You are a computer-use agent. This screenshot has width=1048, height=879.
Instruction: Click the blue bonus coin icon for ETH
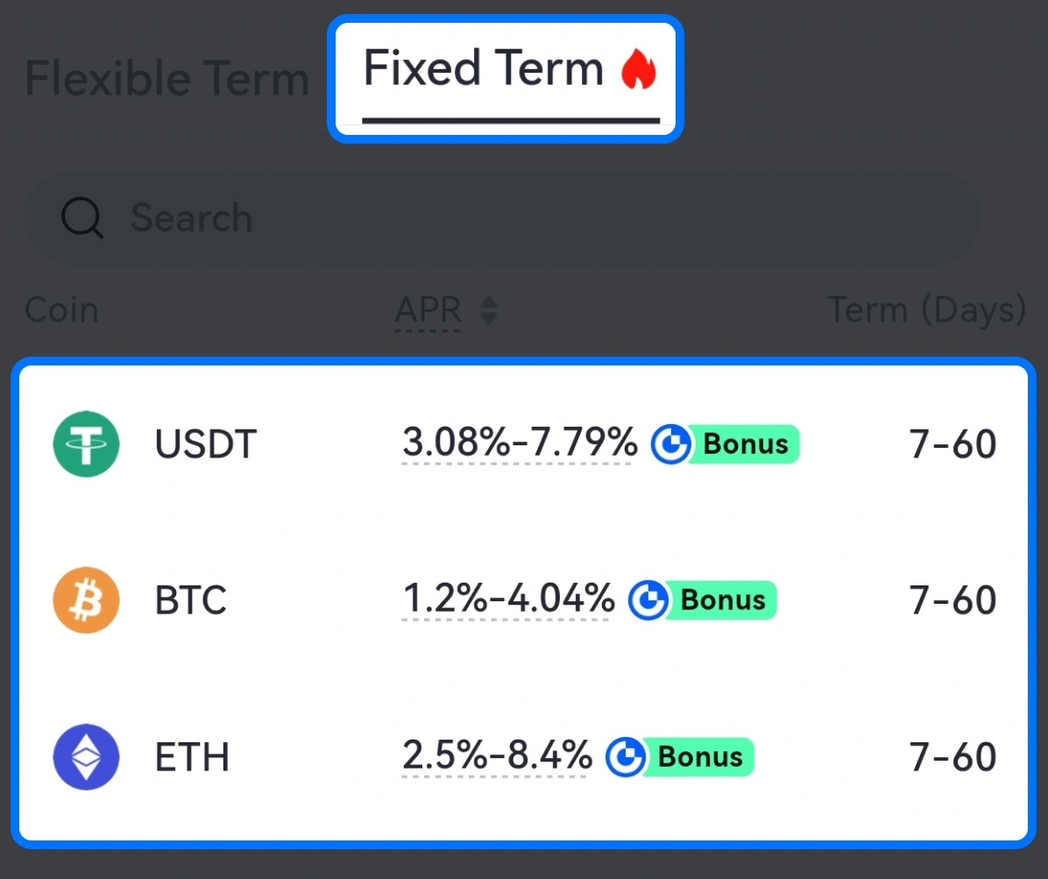click(626, 756)
